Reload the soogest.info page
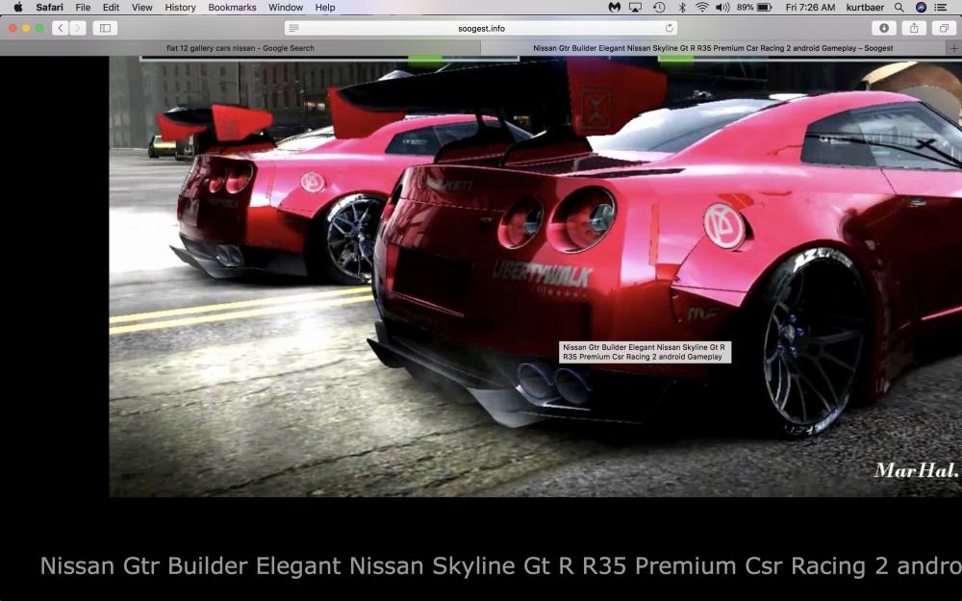The image size is (962, 601). [669, 28]
